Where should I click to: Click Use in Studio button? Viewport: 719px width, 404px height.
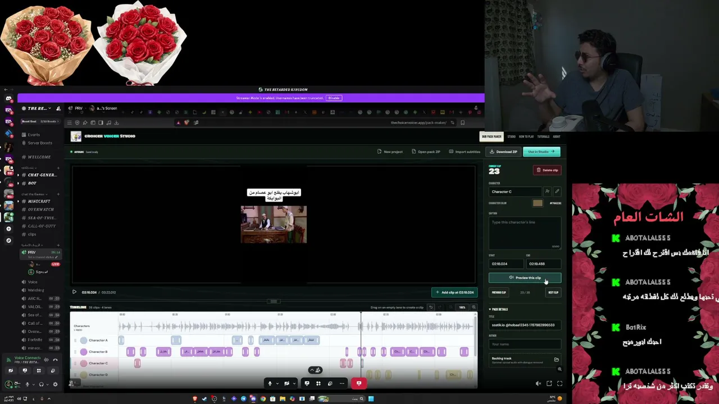click(x=541, y=151)
